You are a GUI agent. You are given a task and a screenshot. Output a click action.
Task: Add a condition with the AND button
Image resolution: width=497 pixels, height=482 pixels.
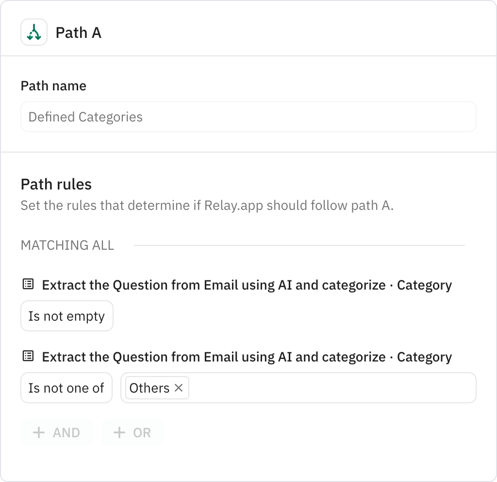click(56, 432)
